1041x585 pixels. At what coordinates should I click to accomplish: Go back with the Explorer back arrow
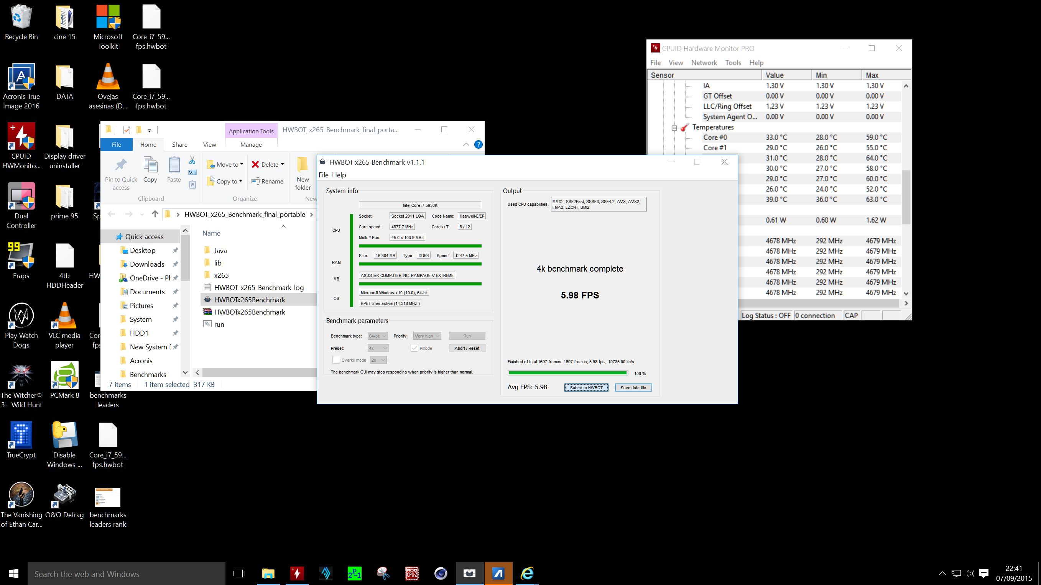[112, 214]
